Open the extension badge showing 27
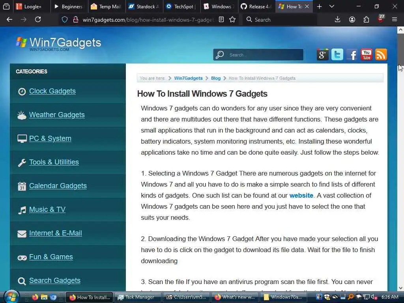The height and width of the screenshot is (303, 404). click(381, 19)
